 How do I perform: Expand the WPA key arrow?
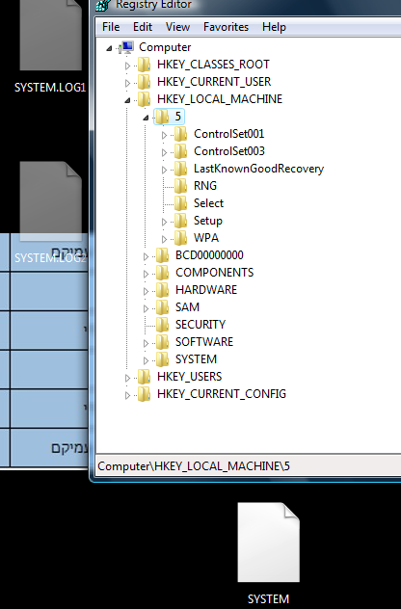point(164,239)
